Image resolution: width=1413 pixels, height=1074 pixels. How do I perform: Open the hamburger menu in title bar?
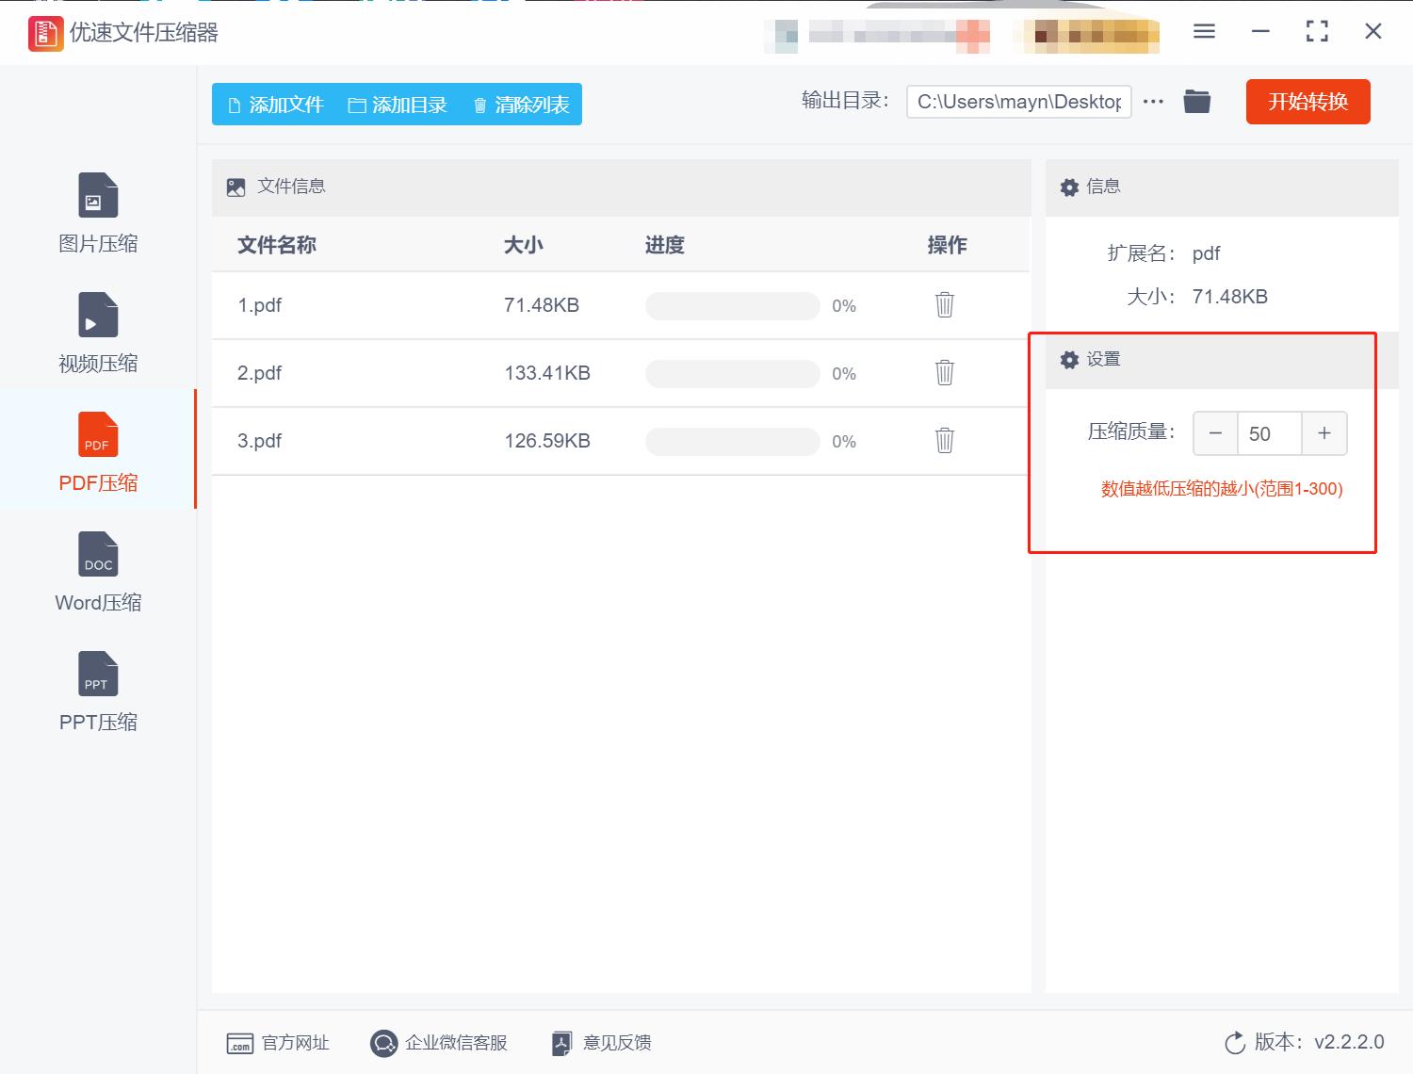[x=1203, y=31]
